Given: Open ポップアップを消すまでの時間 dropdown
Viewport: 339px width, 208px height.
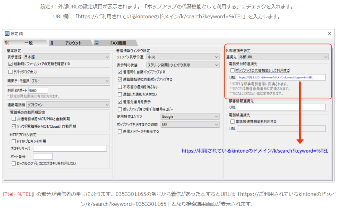Looking at the screenshot, I should tap(189, 124).
